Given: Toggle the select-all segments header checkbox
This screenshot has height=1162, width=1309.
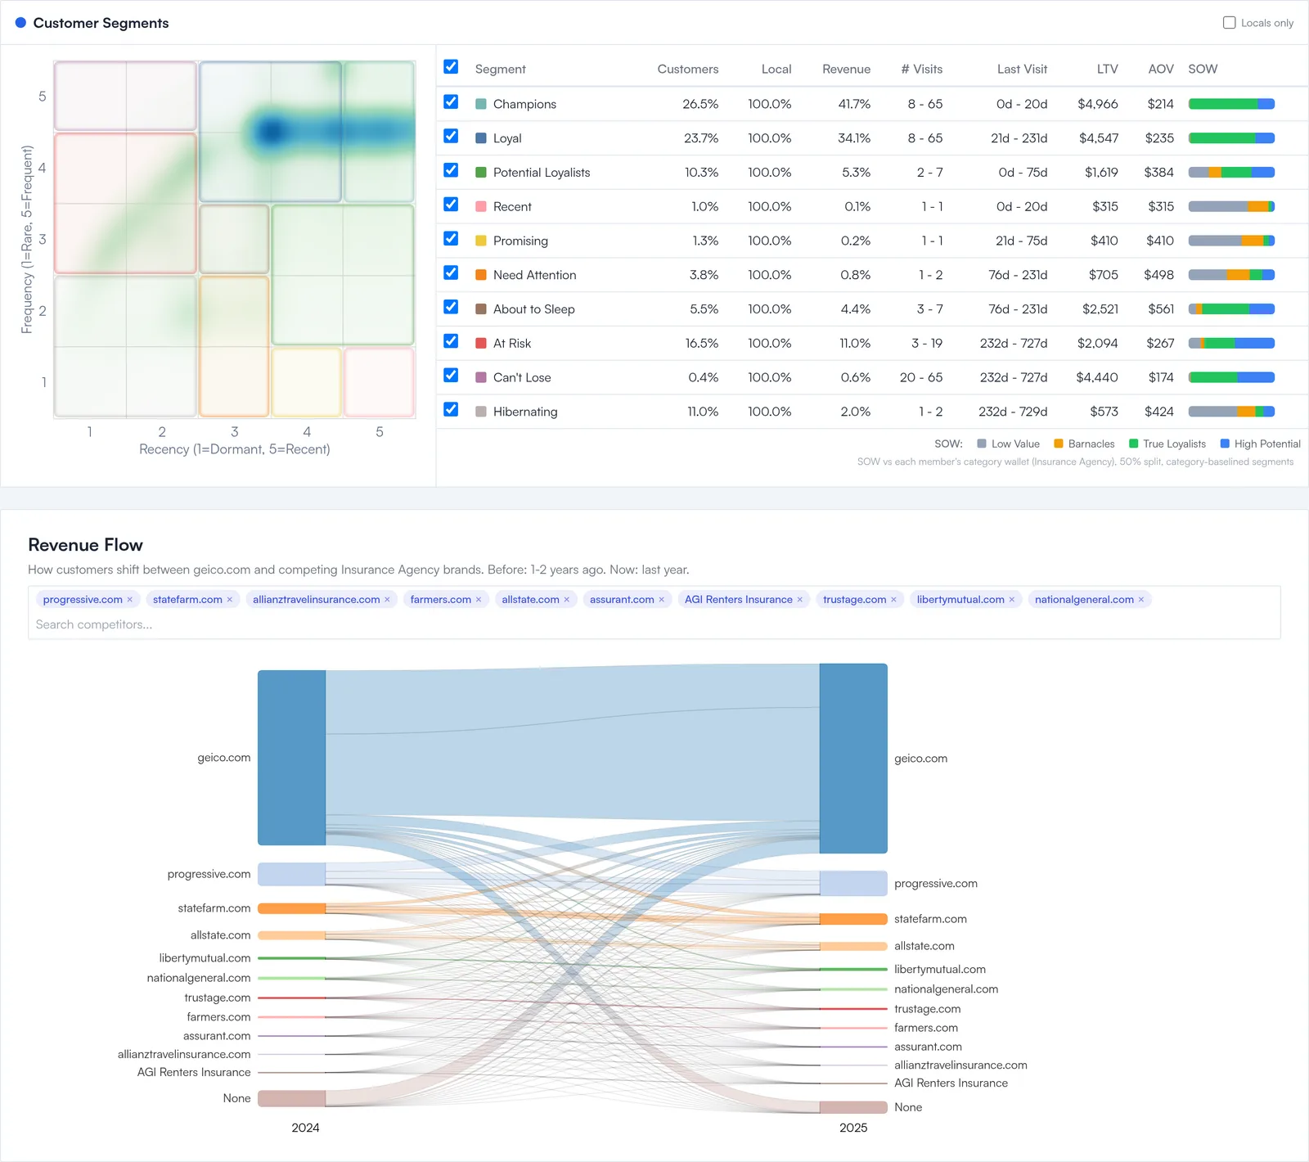Looking at the screenshot, I should coord(451,66).
